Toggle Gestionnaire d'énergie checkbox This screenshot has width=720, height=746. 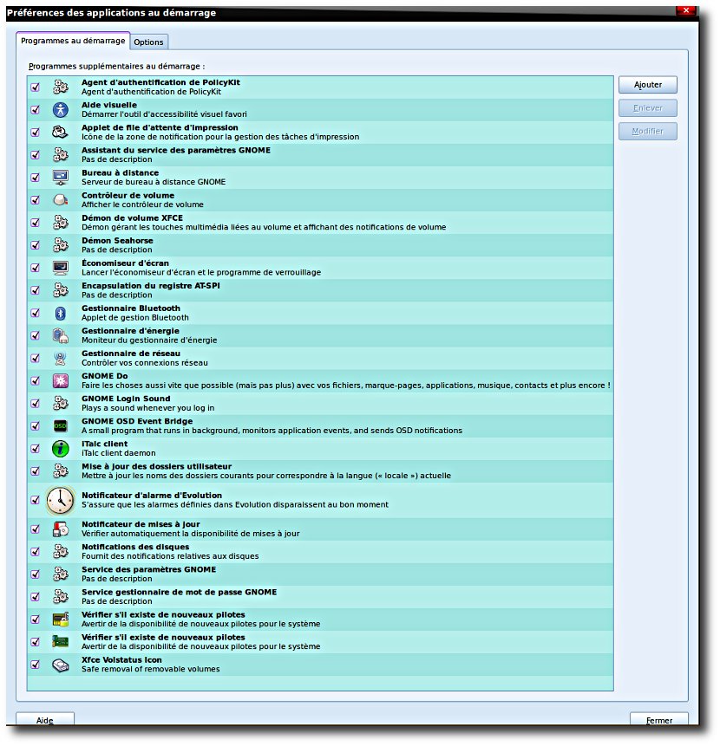[x=36, y=336]
